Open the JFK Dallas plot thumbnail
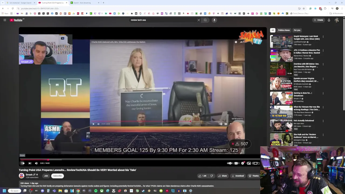The image size is (345, 194). [x=281, y=55]
